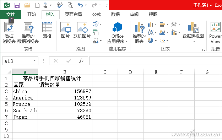Click inside the formula bar input
This screenshot has height=140, width=222.
(x=156, y=61)
